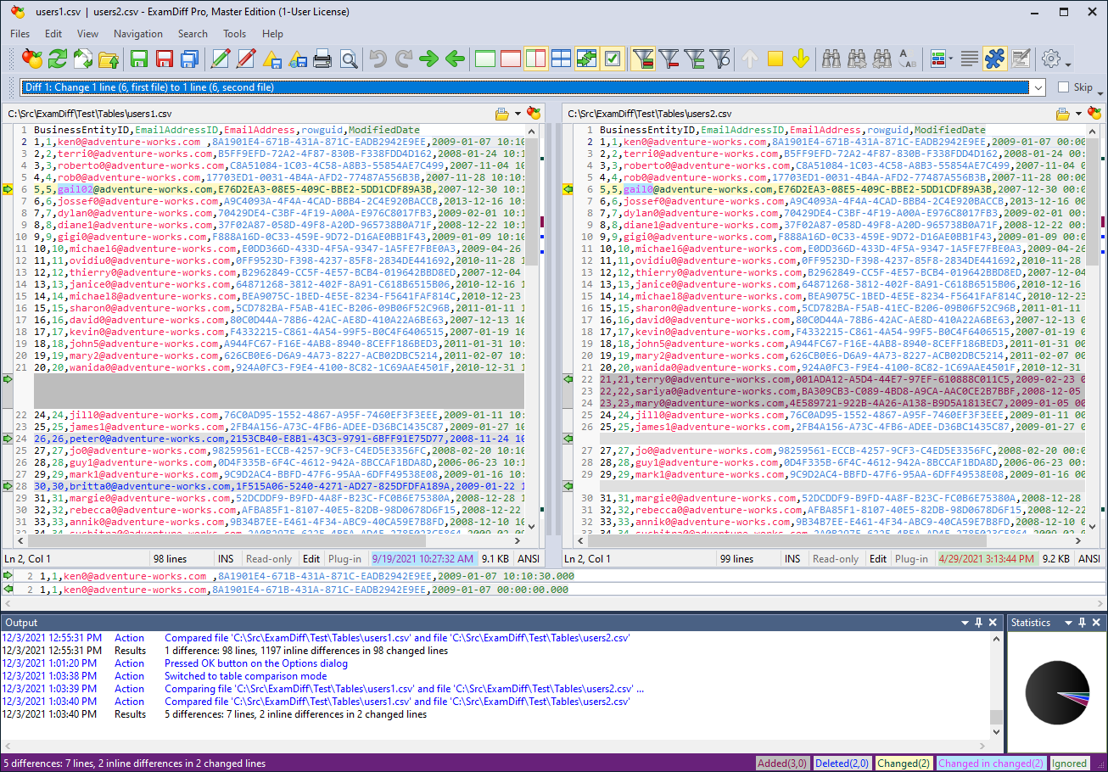Open file history dropdown for users1.csv pane
This screenshot has width=1108, height=772.
tap(518, 114)
